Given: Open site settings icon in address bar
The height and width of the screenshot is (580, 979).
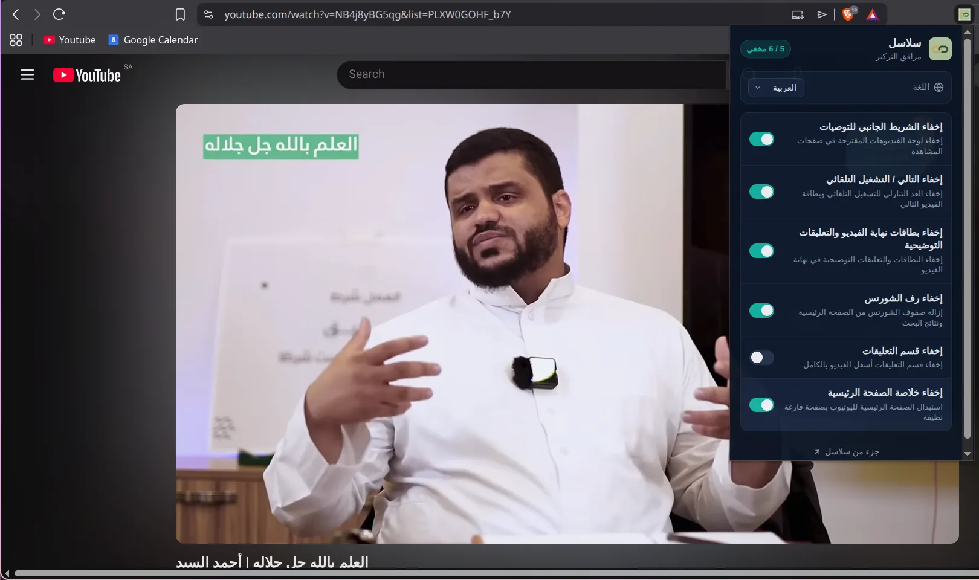Looking at the screenshot, I should 208,14.
